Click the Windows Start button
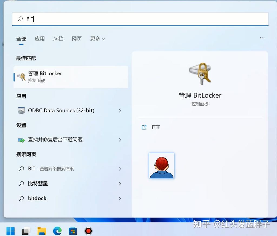This screenshot has width=277, height=236. [11, 231]
